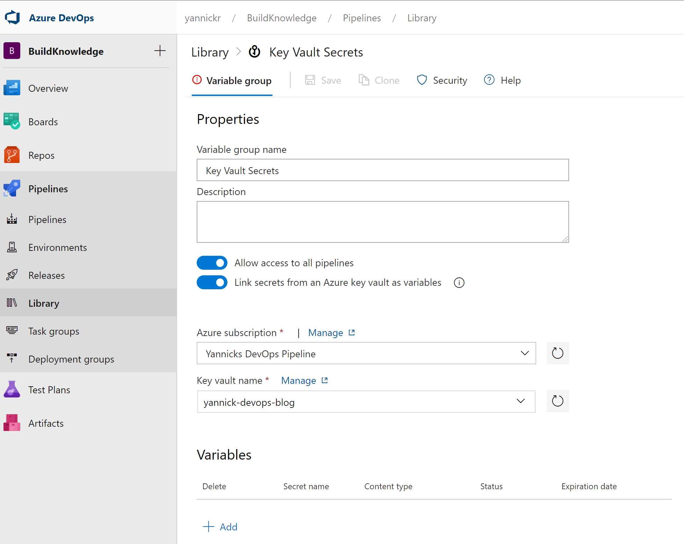Click the plus icon next to BuildKnowledge
Image resolution: width=684 pixels, height=544 pixels.
point(160,51)
